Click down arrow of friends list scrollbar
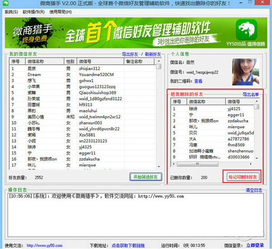This screenshot has width=272, height=249. [159, 167]
